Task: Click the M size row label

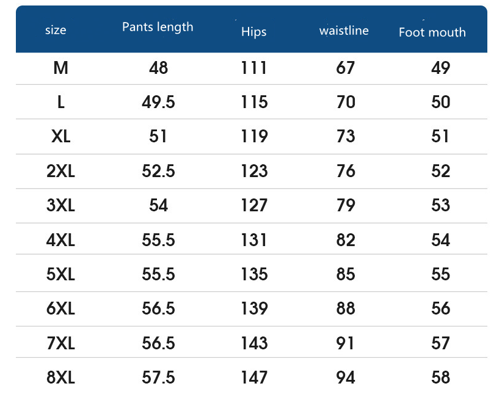Action: click(x=60, y=68)
